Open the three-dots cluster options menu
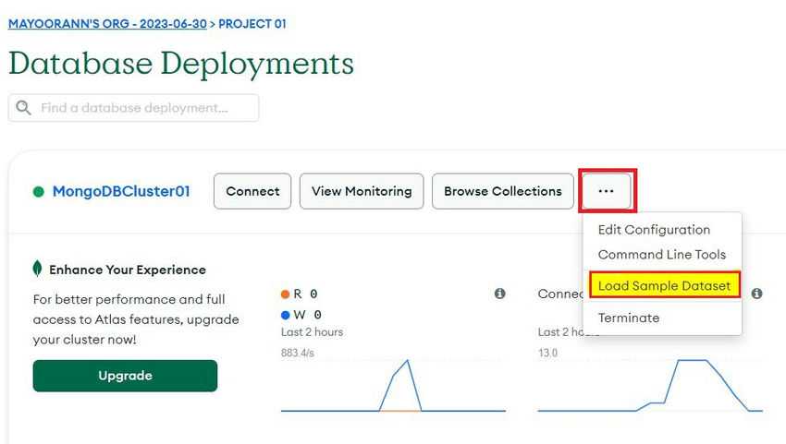 (606, 191)
